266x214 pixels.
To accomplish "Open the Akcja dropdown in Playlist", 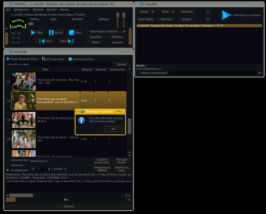I will click(167, 11).
